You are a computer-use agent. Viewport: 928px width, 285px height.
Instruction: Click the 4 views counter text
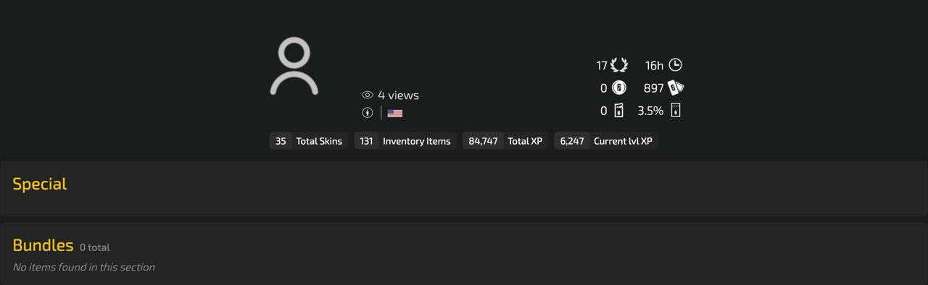tap(398, 95)
